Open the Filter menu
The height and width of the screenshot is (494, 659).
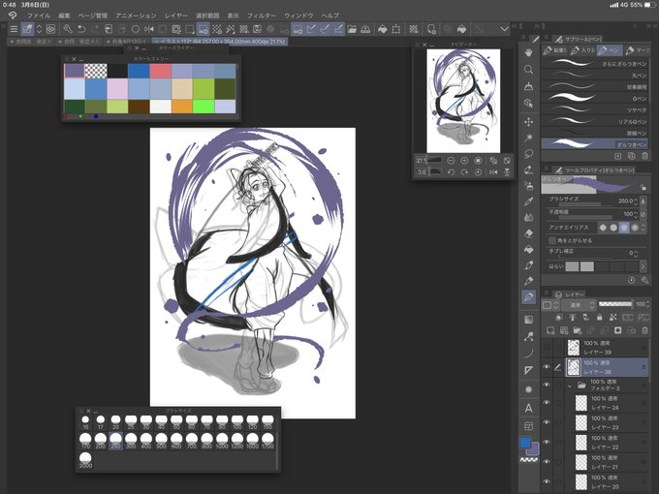pos(262,15)
